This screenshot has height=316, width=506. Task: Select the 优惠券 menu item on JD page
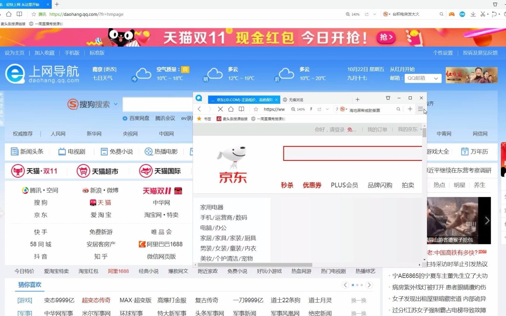pos(312,185)
